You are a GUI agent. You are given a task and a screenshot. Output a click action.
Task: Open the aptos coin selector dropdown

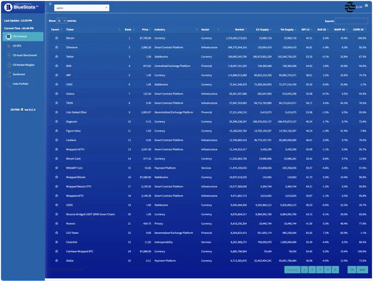coord(82,8)
